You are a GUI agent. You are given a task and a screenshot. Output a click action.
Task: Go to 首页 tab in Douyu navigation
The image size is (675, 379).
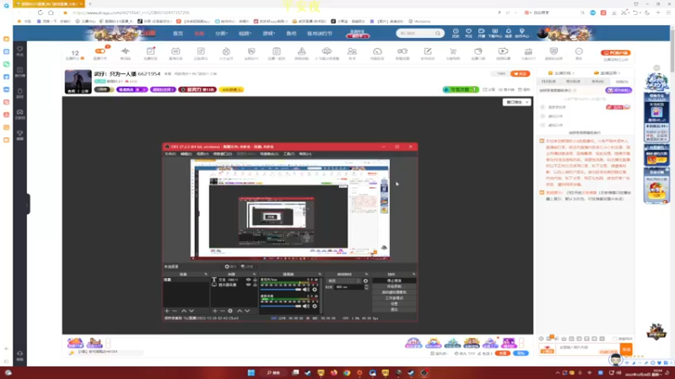point(178,33)
